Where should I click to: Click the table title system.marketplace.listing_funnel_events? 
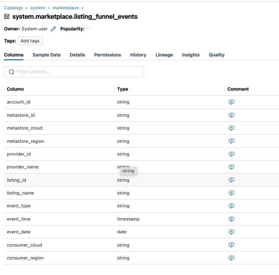[75, 17]
